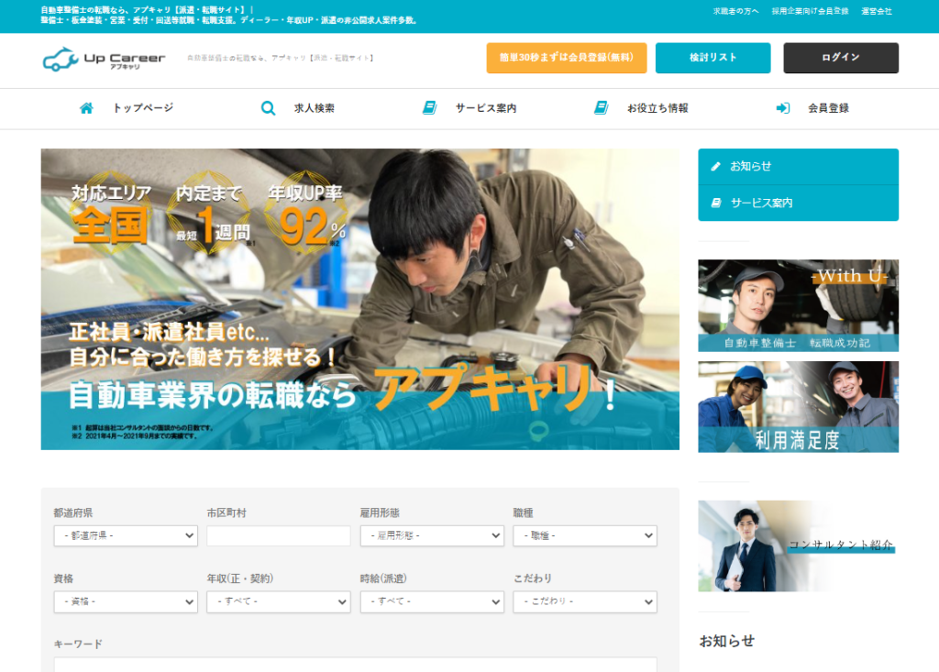Open the 利用満足度 banner thumbnail
The height and width of the screenshot is (672, 939).
(x=798, y=407)
